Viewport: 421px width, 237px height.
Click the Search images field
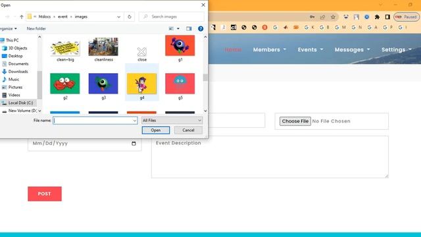(172, 16)
